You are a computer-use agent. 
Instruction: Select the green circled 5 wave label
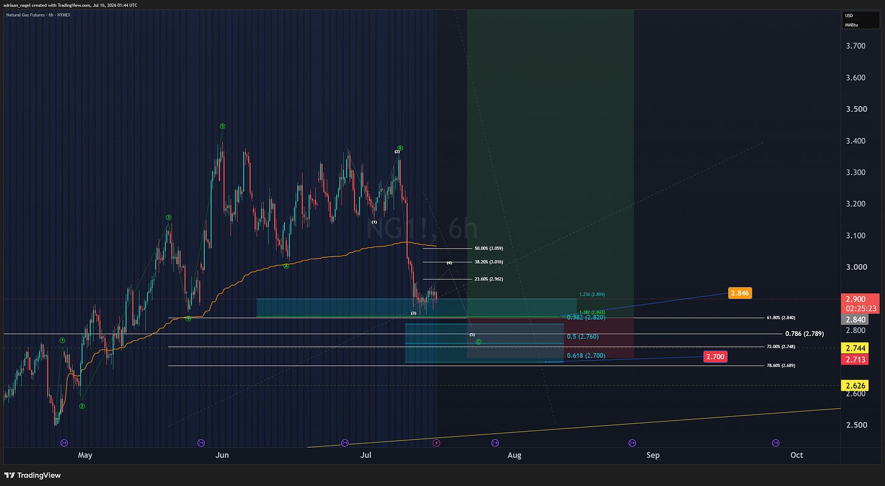click(222, 126)
